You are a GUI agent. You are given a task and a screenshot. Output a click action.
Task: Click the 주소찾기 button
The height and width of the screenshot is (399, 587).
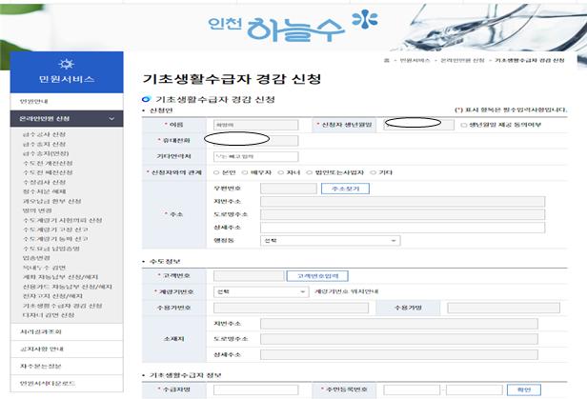click(x=345, y=189)
